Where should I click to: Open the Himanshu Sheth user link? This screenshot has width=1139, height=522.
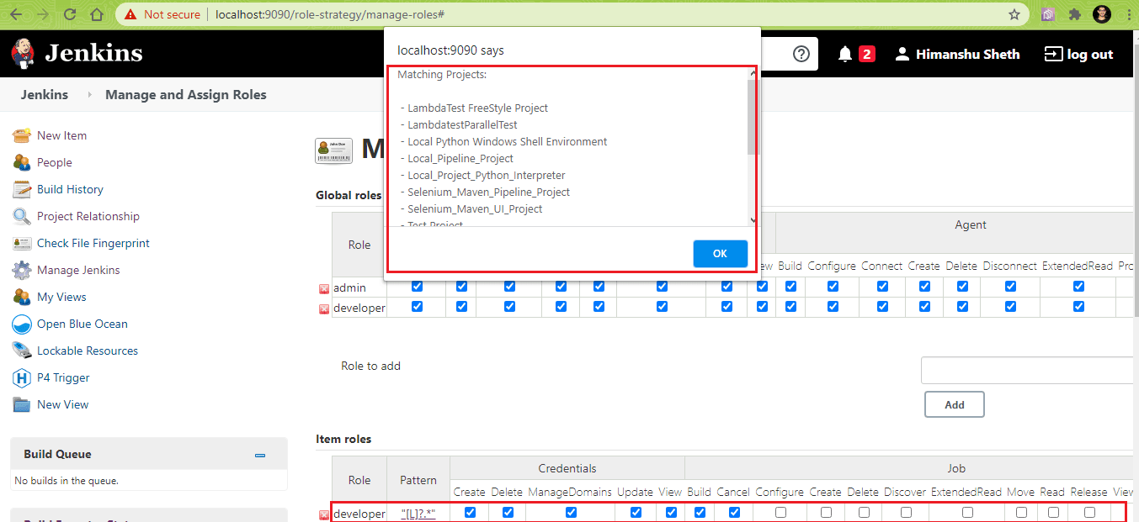(x=957, y=54)
